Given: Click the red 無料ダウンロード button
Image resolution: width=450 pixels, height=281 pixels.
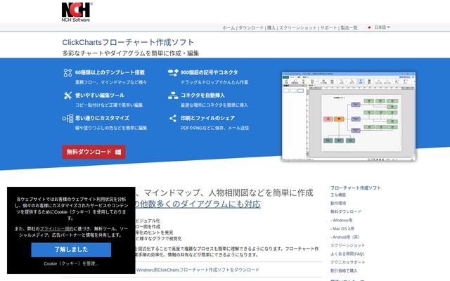Looking at the screenshot, I should pyautogui.click(x=94, y=152).
